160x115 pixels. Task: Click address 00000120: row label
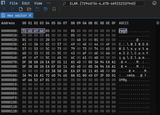point(10,111)
